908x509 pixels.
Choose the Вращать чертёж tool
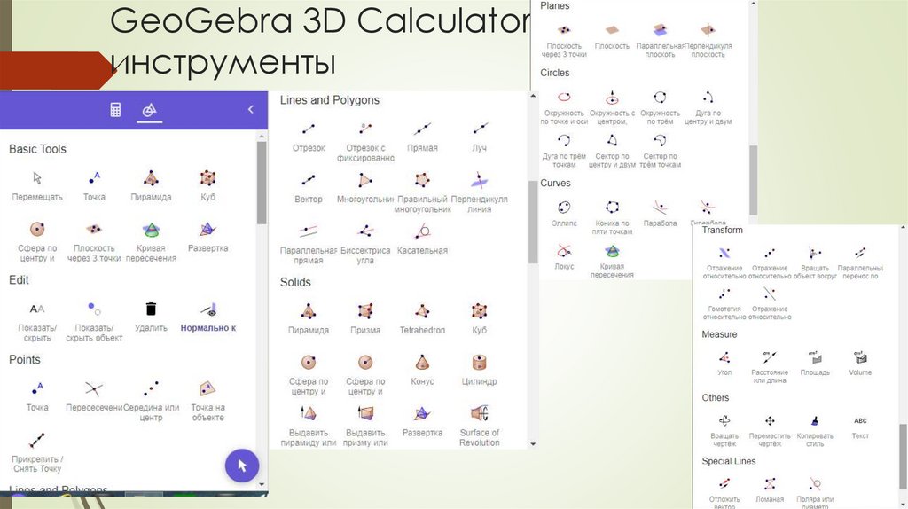[724, 430]
